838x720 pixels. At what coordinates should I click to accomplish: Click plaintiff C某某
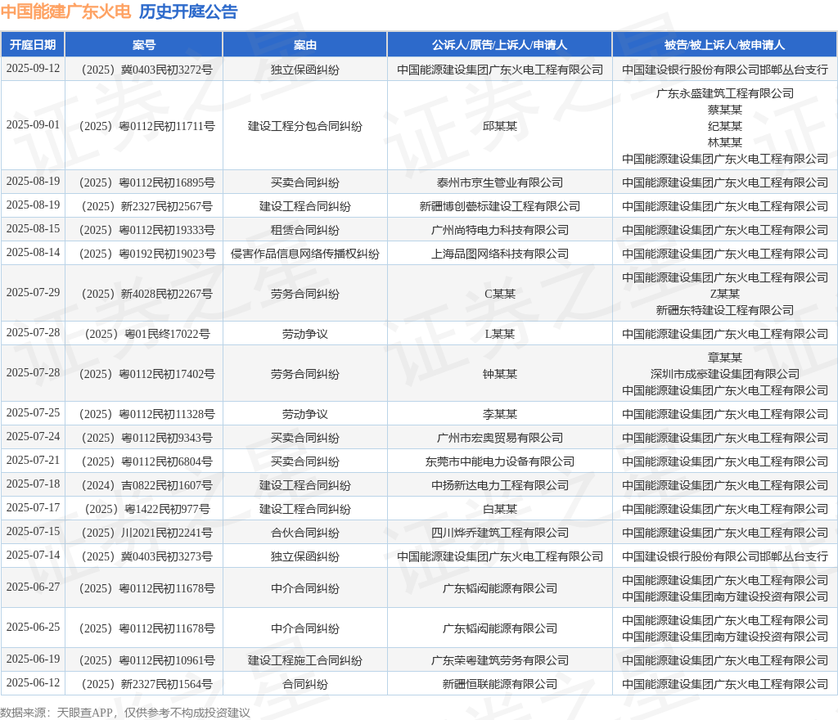coord(500,294)
